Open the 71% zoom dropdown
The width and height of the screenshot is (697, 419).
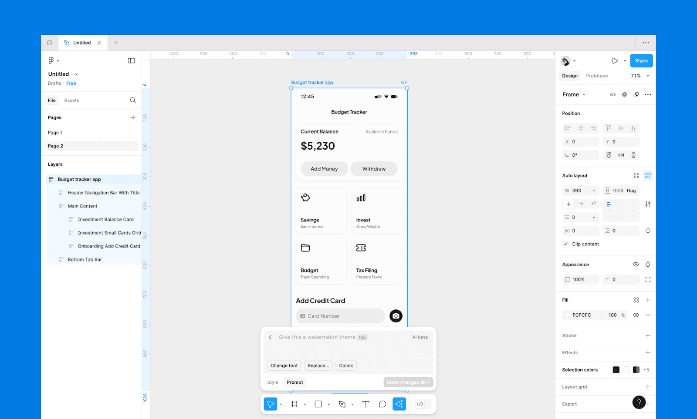tap(640, 76)
